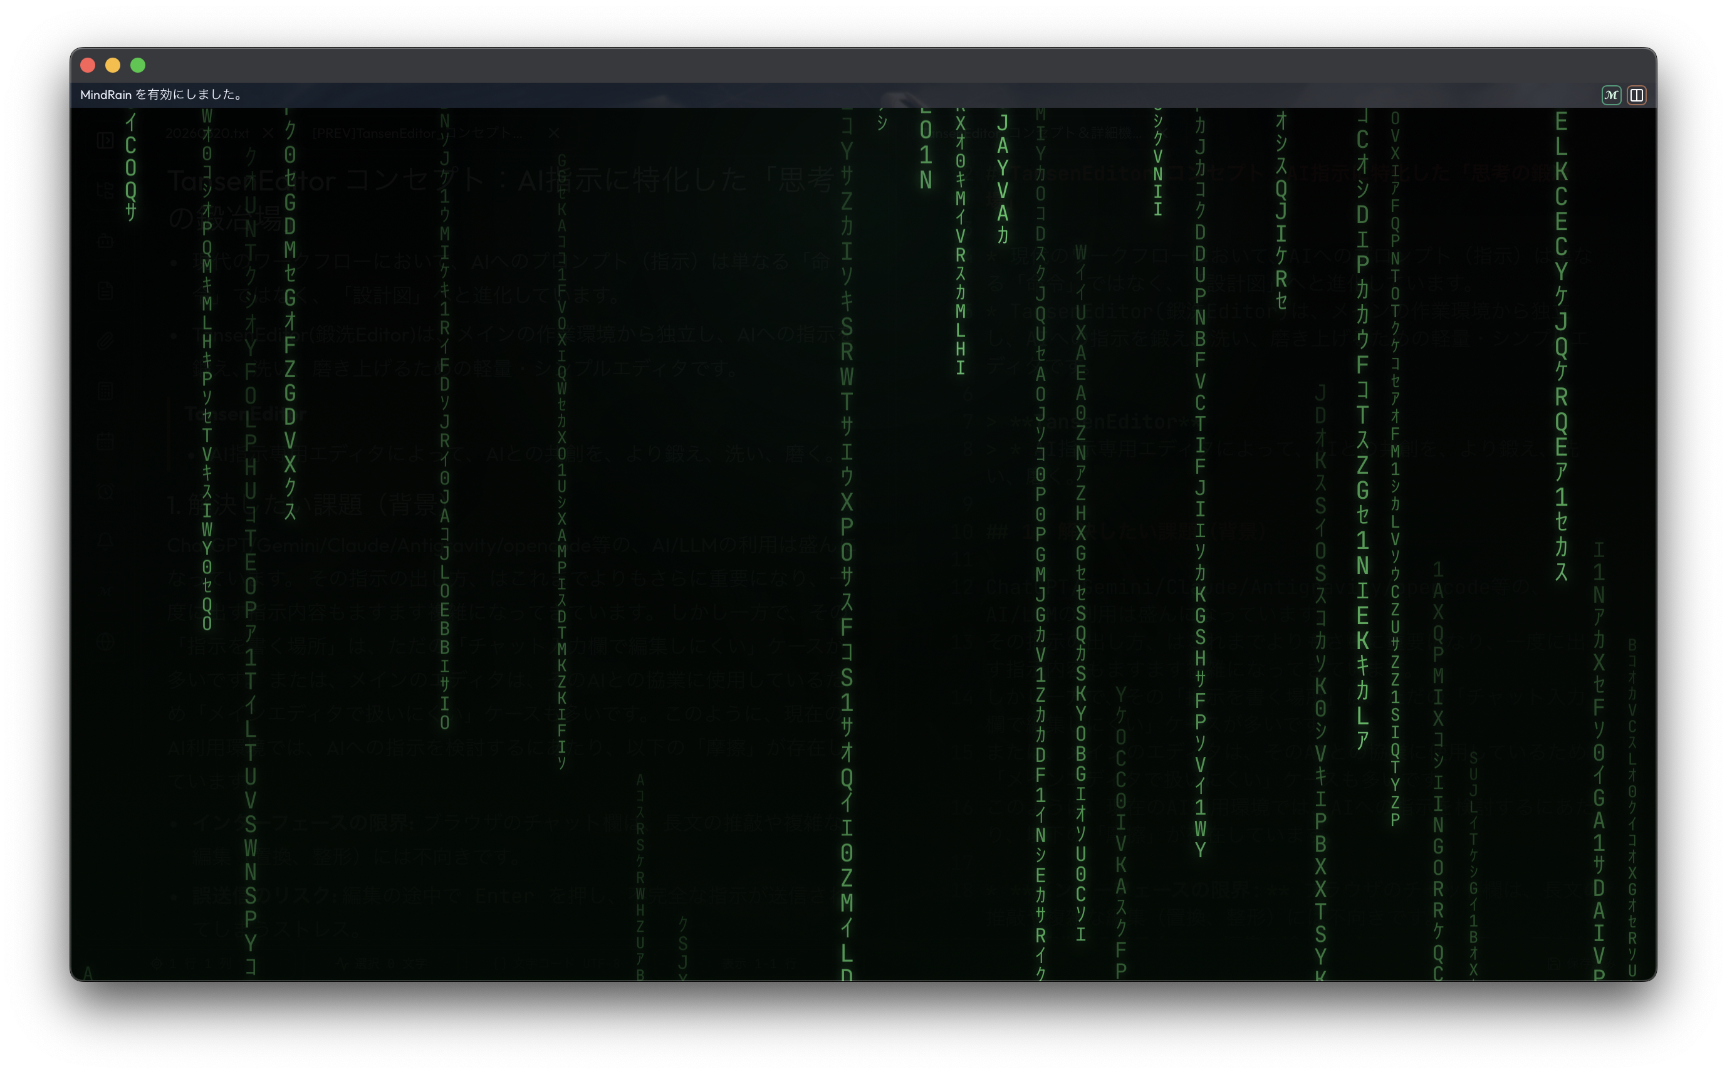Switch to the 20260320.txt tab
The height and width of the screenshot is (1074, 1727).
tap(207, 133)
